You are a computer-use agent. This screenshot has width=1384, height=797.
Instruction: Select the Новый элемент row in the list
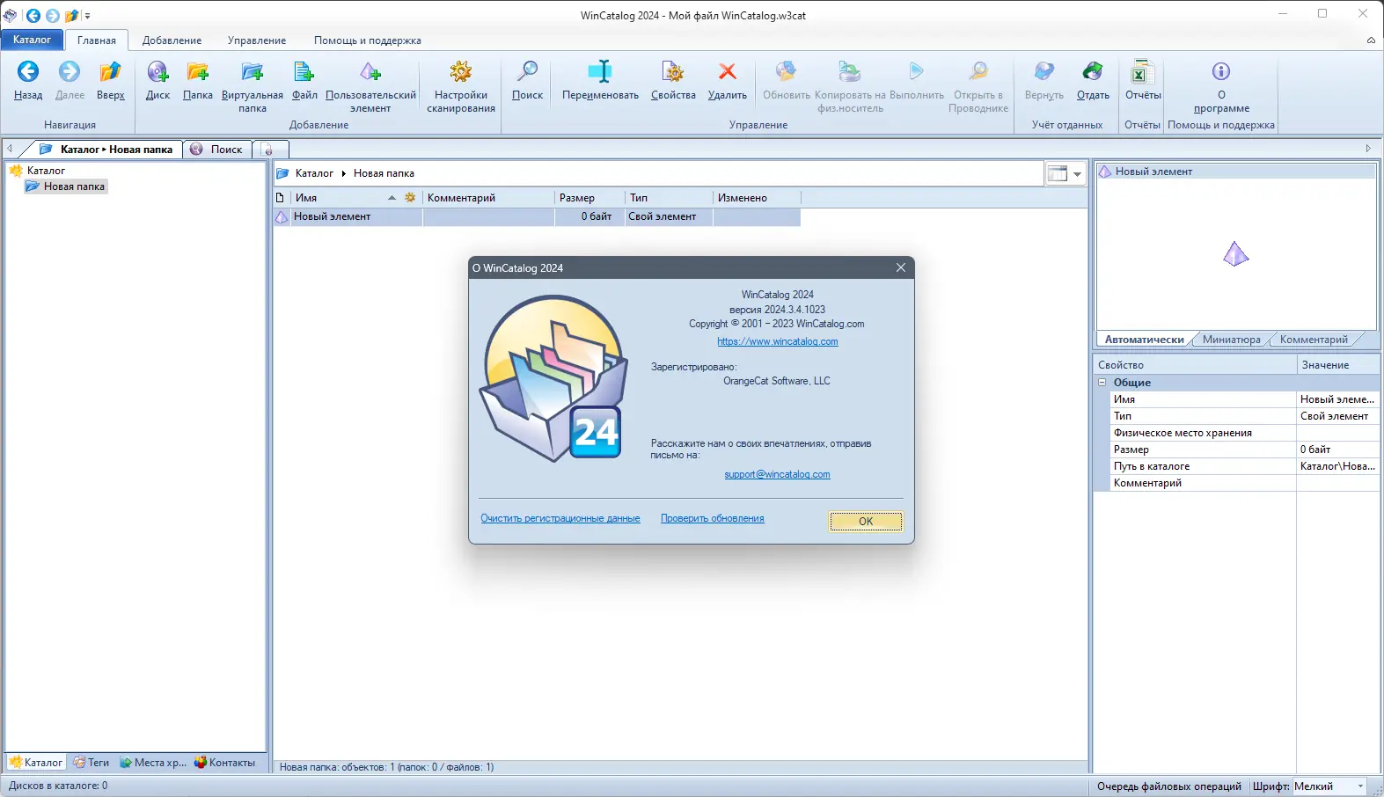[537, 216]
